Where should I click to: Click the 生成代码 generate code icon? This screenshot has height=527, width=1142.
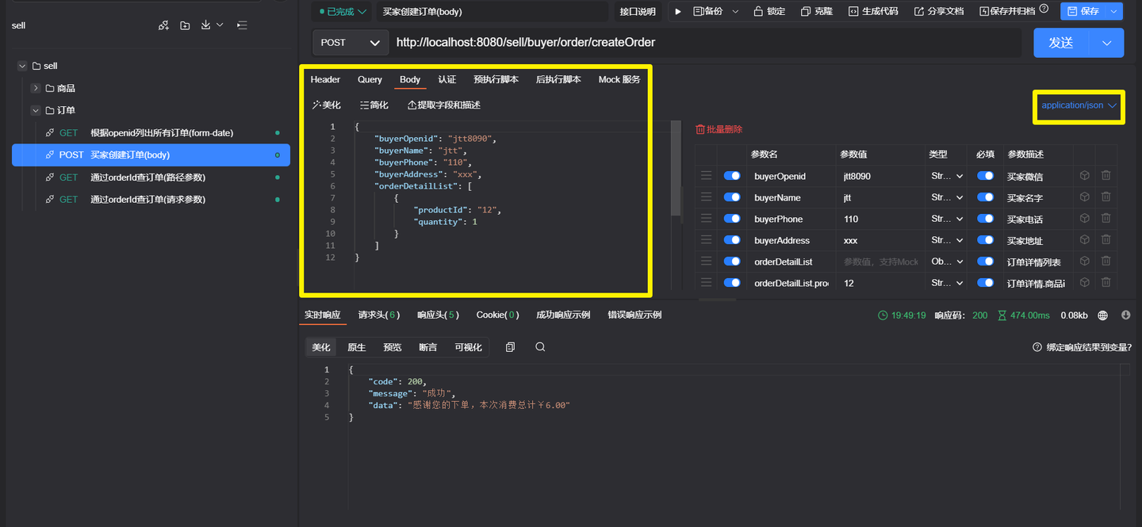click(x=853, y=11)
